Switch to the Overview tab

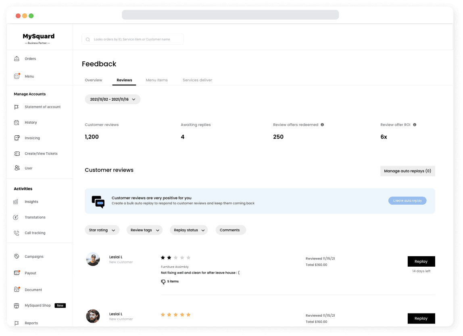(x=94, y=80)
